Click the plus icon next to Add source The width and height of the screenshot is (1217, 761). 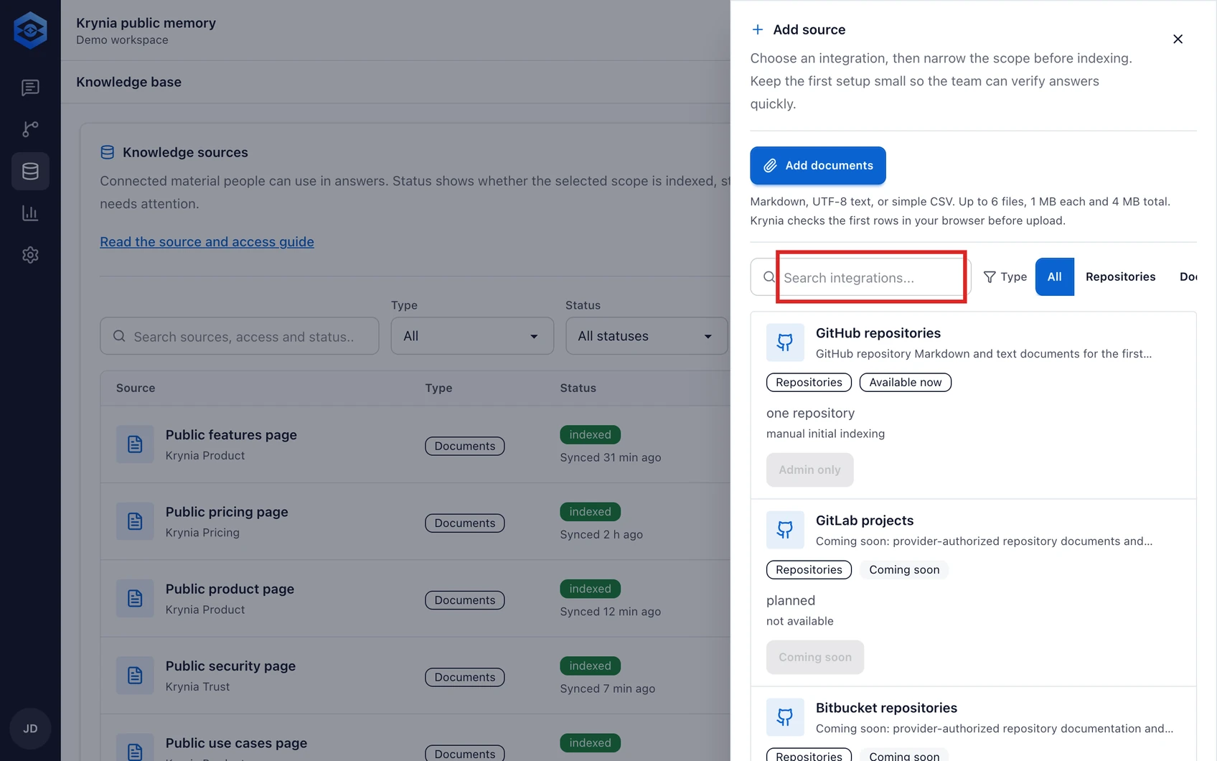(x=758, y=29)
